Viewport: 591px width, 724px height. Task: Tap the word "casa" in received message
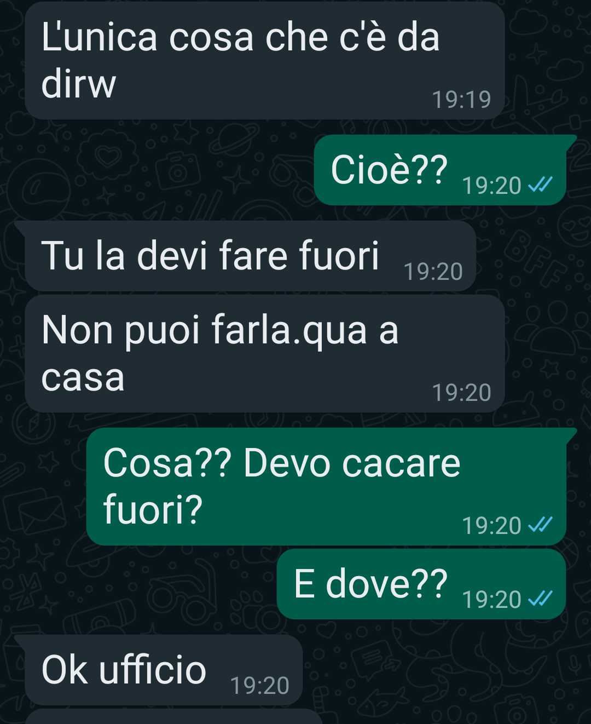point(83,378)
